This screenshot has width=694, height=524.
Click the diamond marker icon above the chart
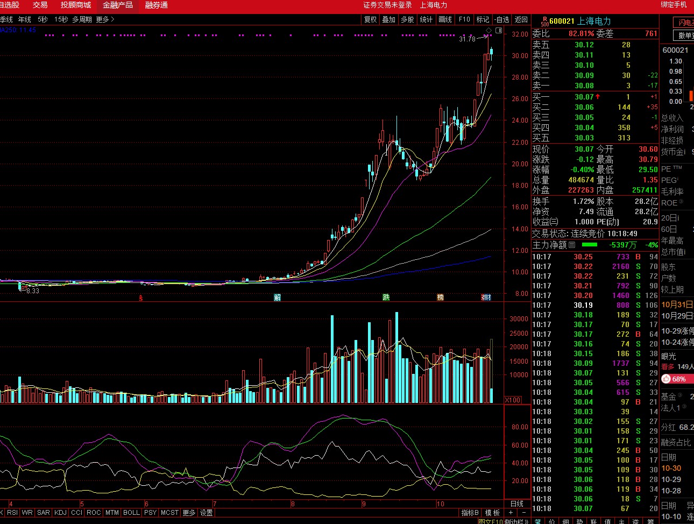coord(488,30)
